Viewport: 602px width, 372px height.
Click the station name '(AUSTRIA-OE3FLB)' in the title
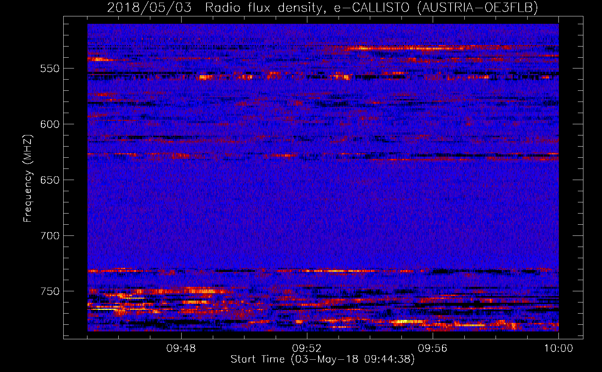click(x=478, y=7)
